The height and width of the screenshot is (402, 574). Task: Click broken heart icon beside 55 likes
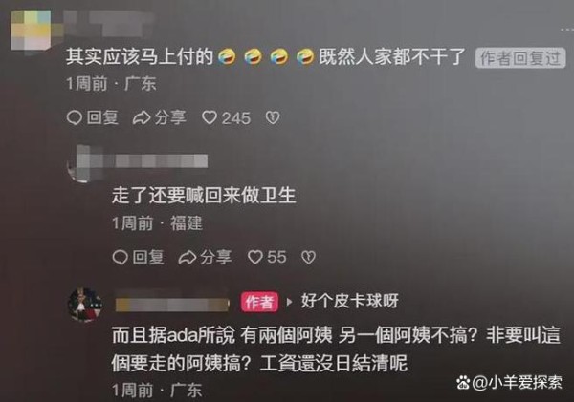coord(308,257)
